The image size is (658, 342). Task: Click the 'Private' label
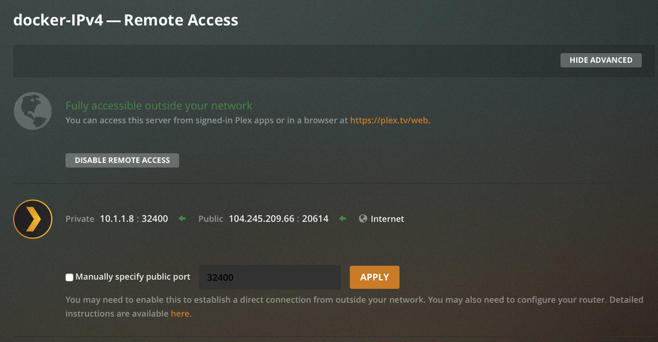[x=80, y=219]
